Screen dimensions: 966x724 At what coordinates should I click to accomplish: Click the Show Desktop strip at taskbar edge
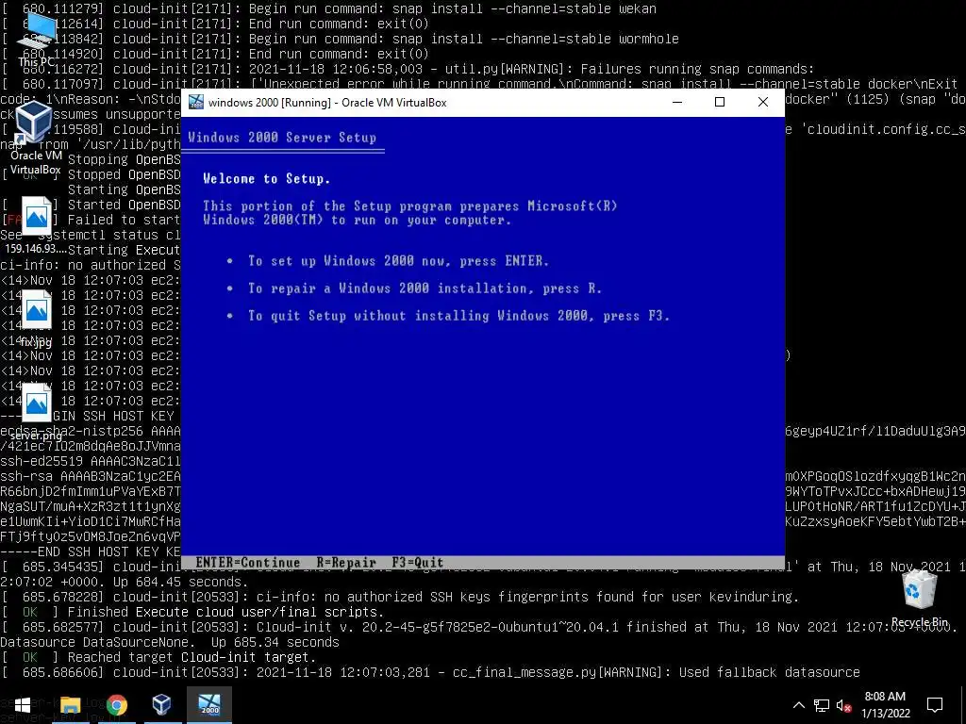pyautogui.click(x=963, y=705)
